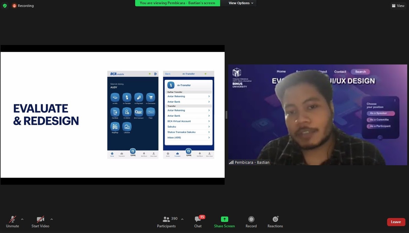
Task: Click the shared screen slide area
Action: (x=113, y=115)
